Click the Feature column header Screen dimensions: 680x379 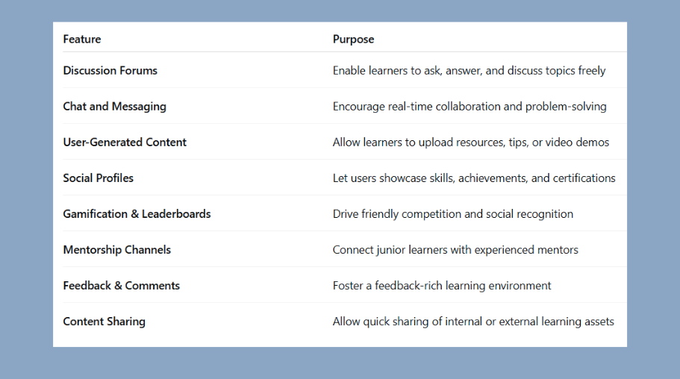(82, 39)
